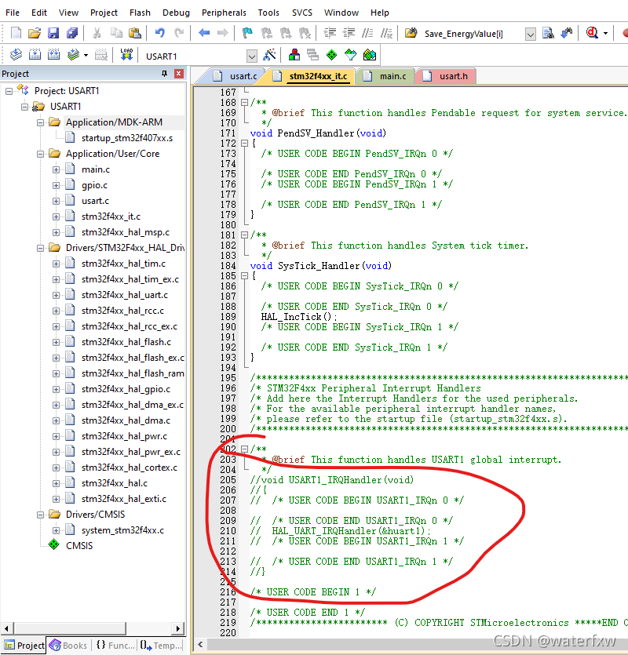Screen dimensions: 628x655
Task: Download to flash with the LOAD icon
Action: coord(126,55)
